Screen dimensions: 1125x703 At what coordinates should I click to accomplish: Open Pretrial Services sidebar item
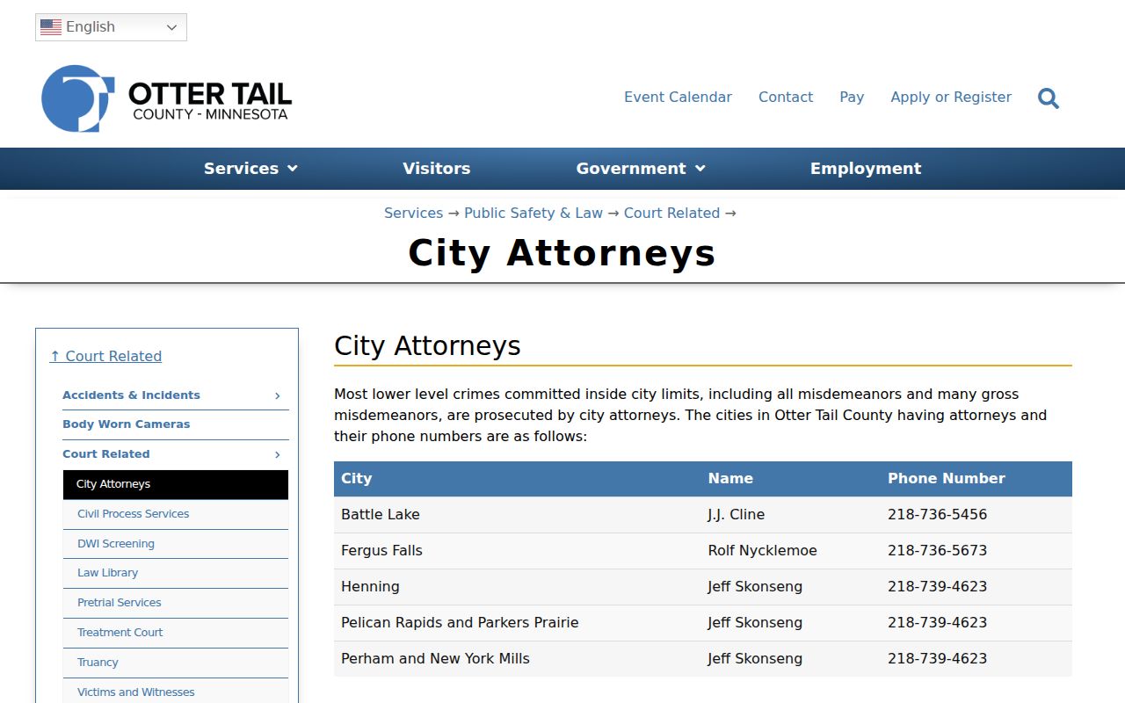pyautogui.click(x=176, y=603)
